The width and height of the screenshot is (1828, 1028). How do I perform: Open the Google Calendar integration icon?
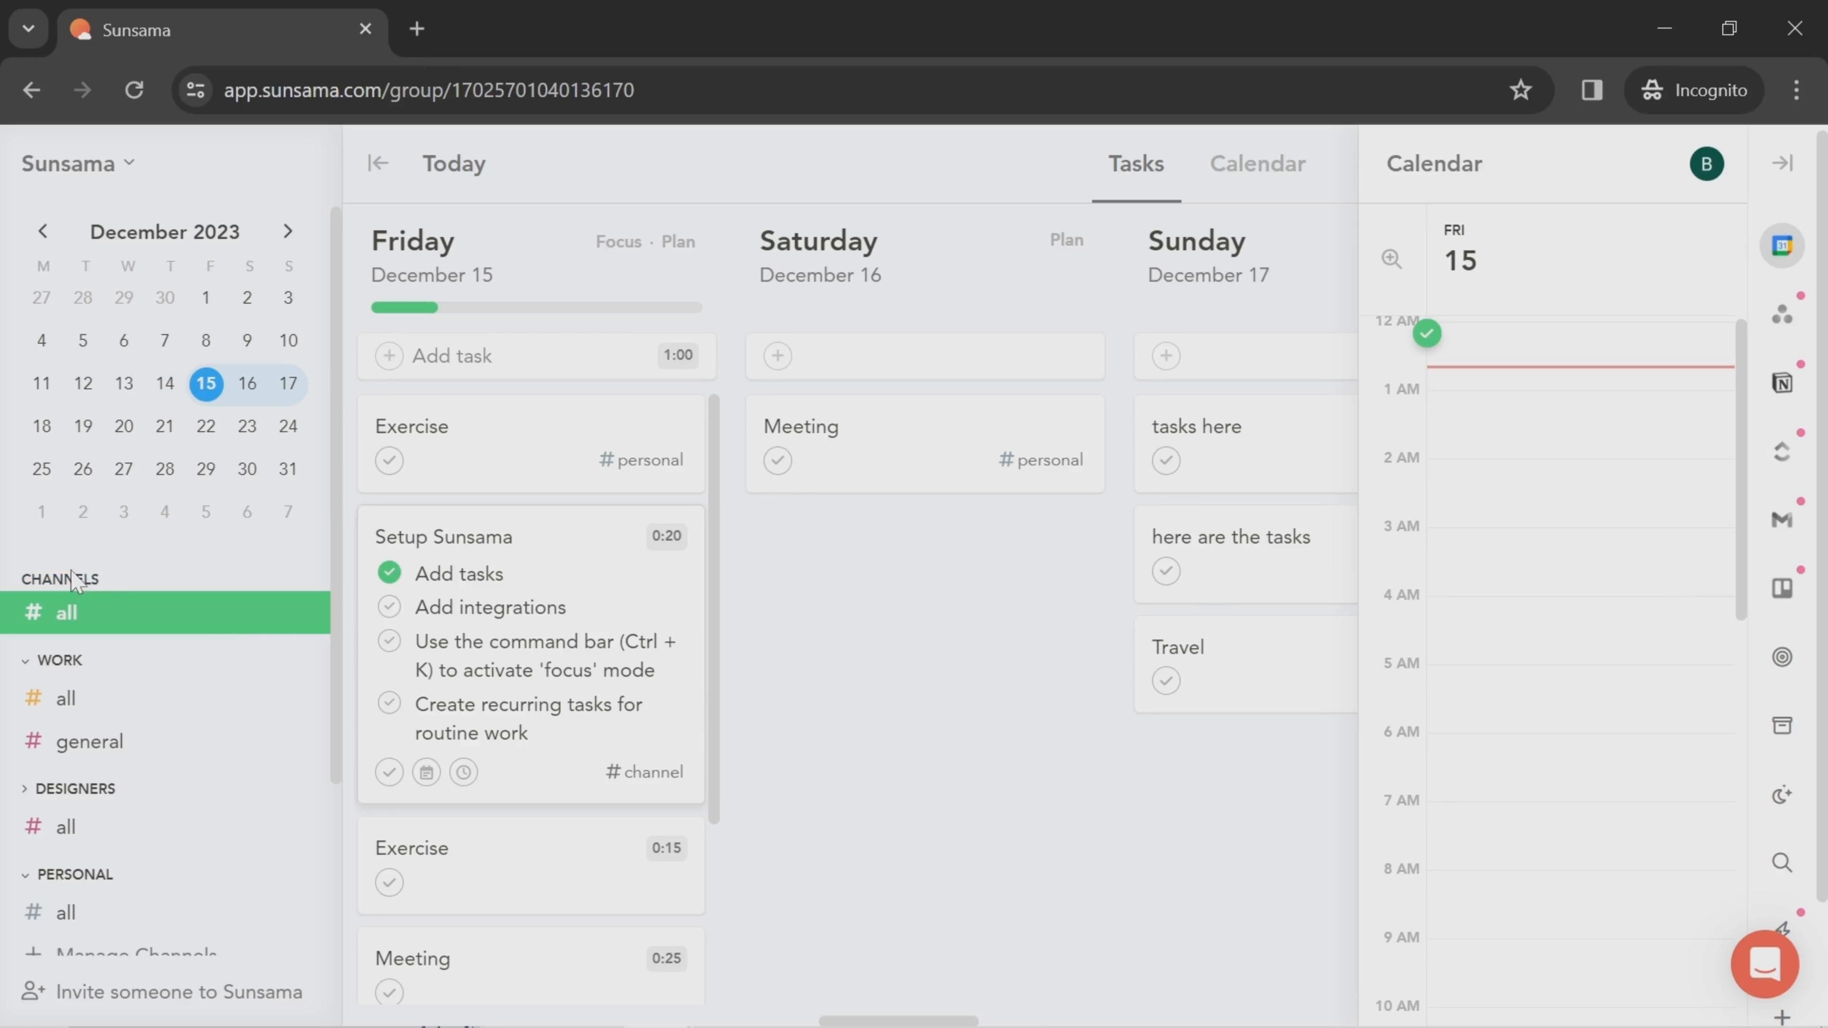coord(1782,246)
